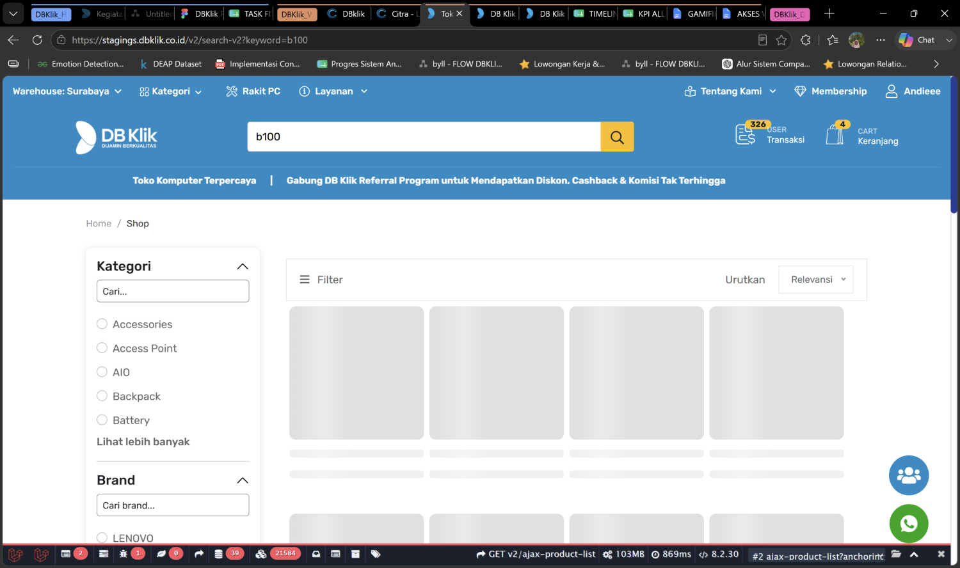Click the Filter hamburger icon
Image resolution: width=960 pixels, height=568 pixels.
[x=305, y=280]
